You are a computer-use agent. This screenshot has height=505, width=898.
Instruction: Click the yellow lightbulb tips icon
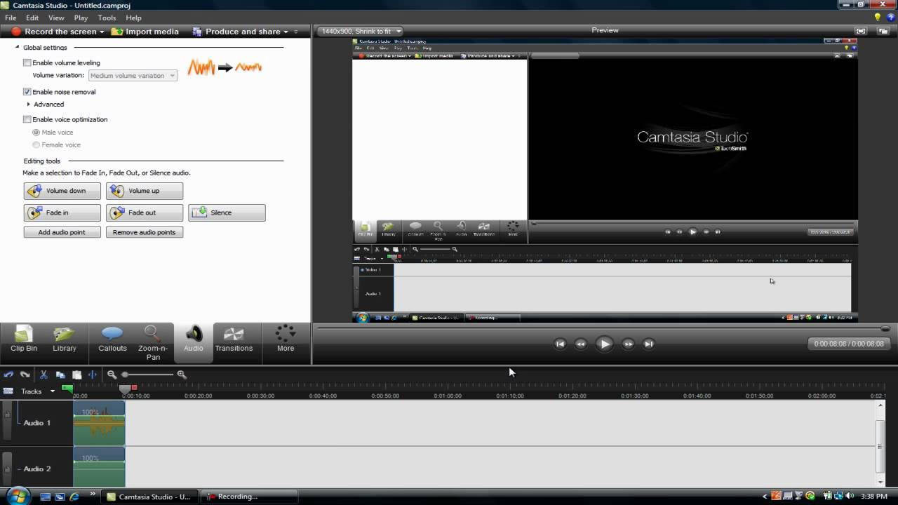click(x=877, y=18)
